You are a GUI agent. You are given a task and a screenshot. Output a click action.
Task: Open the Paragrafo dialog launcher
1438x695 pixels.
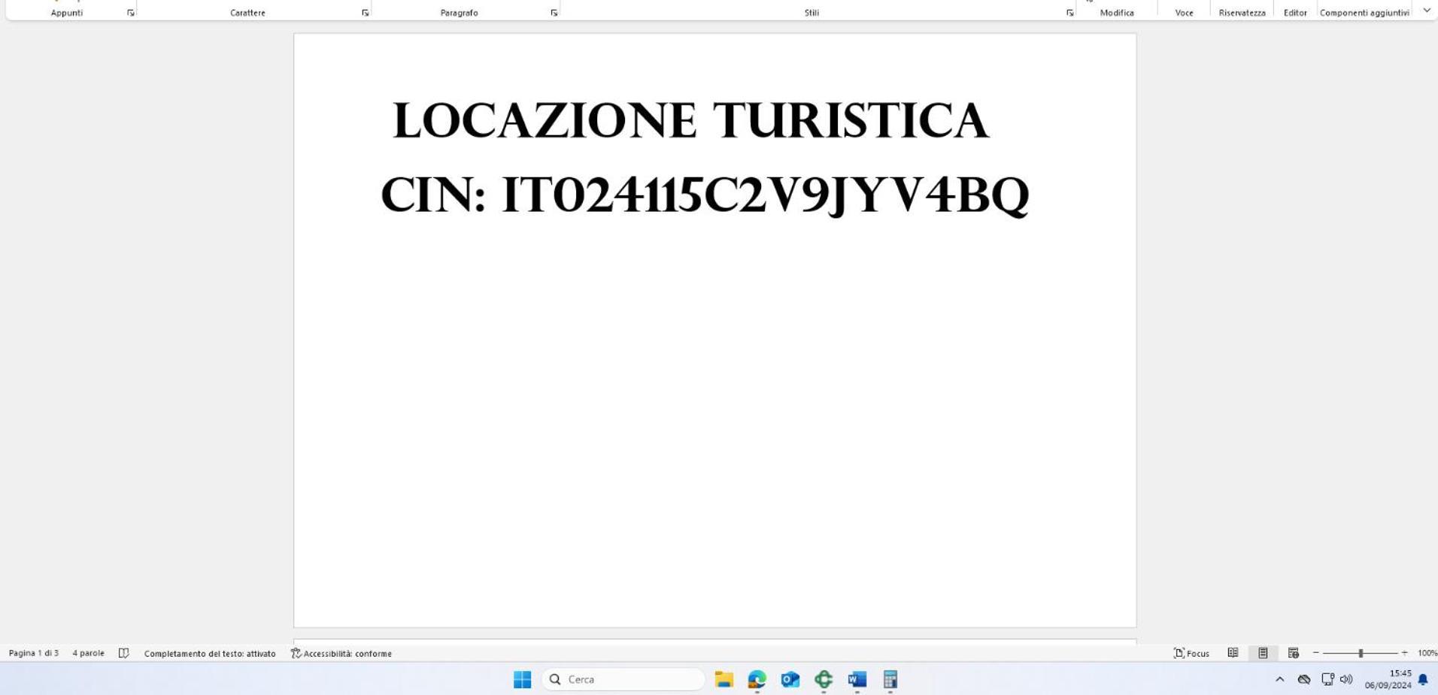pos(554,13)
